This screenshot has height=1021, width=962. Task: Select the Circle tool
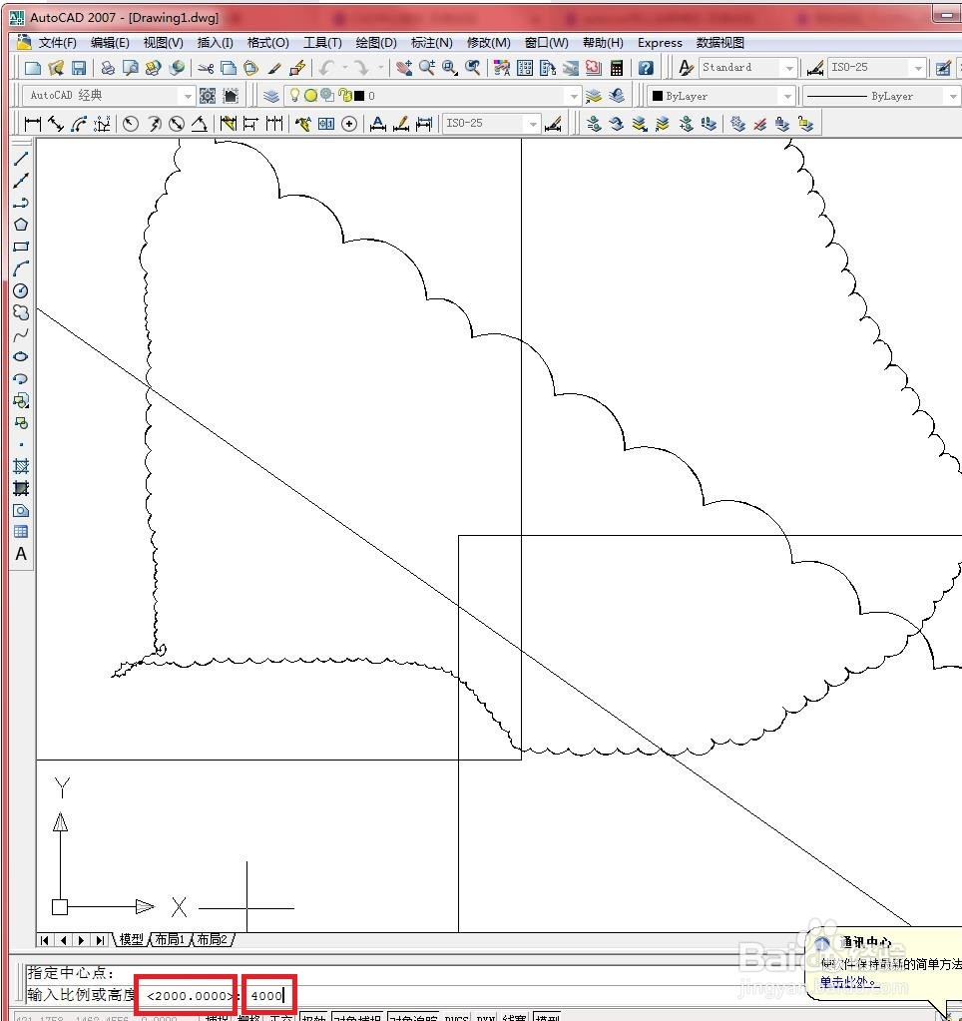coord(21,291)
